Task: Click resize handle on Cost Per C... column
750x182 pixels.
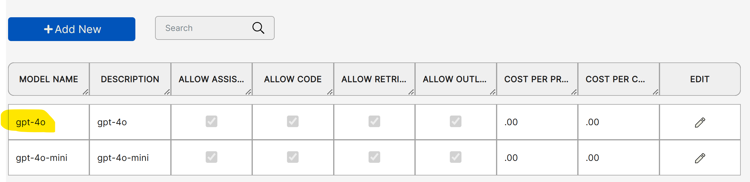Action: (x=656, y=92)
